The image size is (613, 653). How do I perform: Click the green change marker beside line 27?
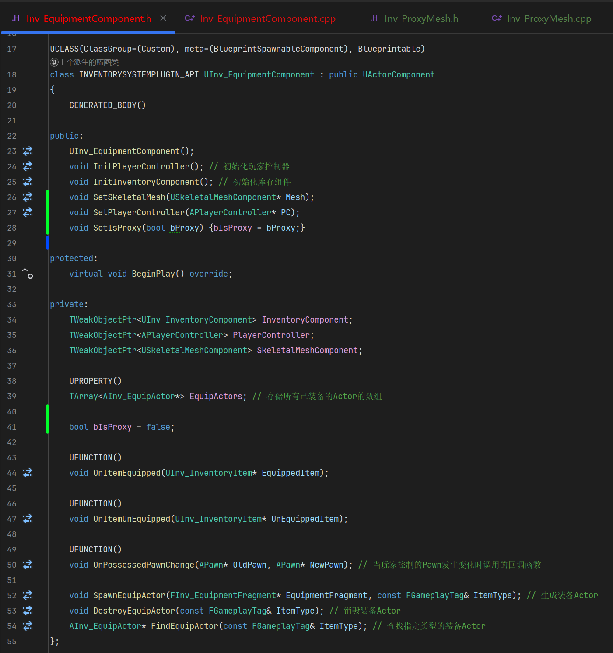pos(47,212)
